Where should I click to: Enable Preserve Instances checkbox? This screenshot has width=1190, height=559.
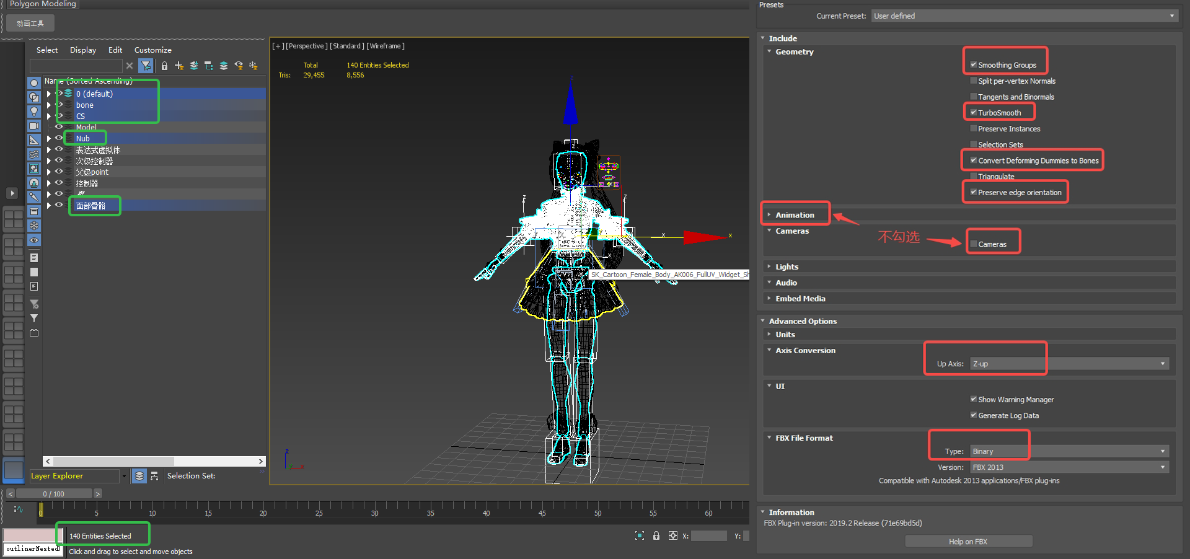coord(973,128)
